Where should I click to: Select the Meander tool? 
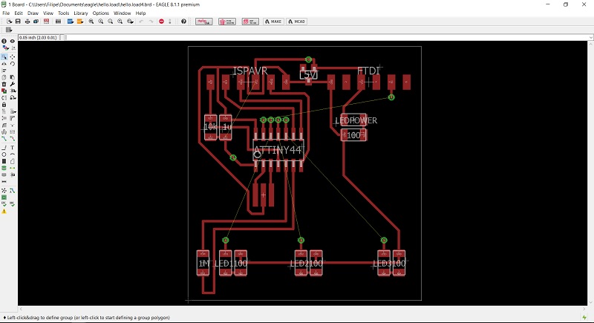[x=4, y=131]
